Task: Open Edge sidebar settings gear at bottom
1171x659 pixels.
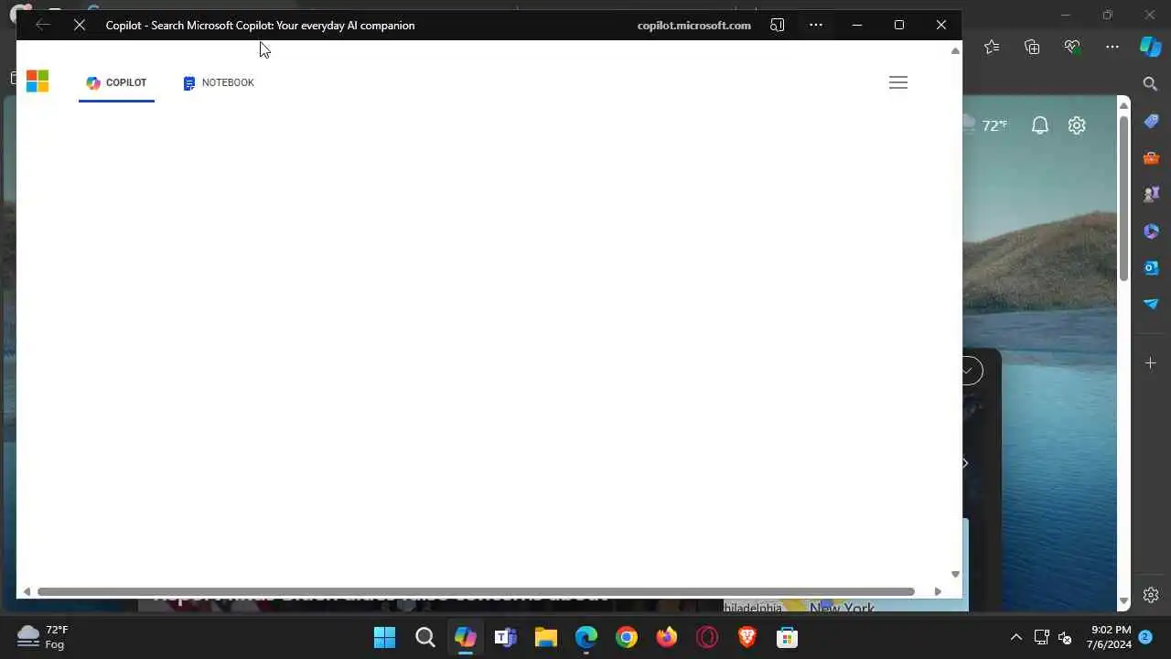Action: (x=1151, y=595)
